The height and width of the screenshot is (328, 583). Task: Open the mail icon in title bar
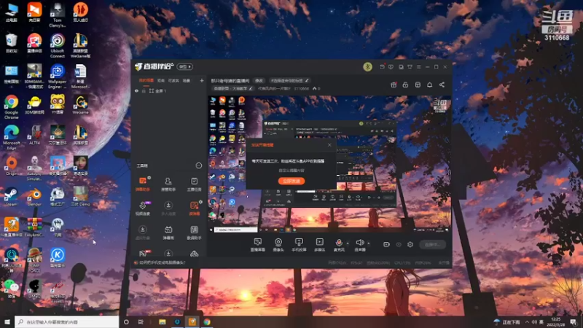(x=382, y=67)
